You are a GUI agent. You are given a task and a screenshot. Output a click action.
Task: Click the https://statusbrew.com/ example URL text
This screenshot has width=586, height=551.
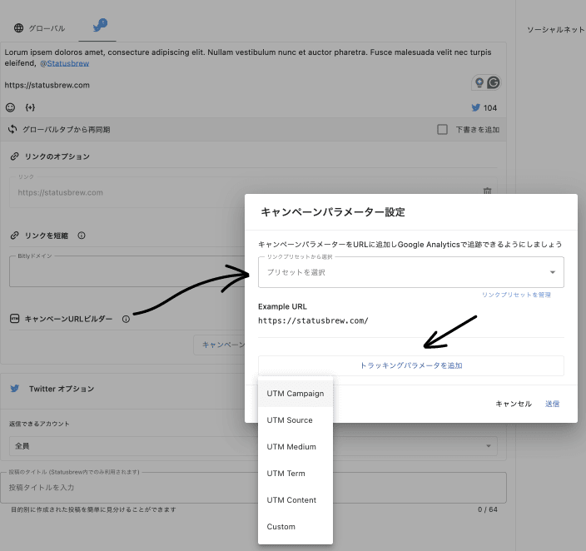(x=313, y=320)
